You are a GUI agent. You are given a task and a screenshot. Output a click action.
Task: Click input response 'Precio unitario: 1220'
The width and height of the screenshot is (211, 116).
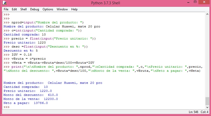point(25,43)
